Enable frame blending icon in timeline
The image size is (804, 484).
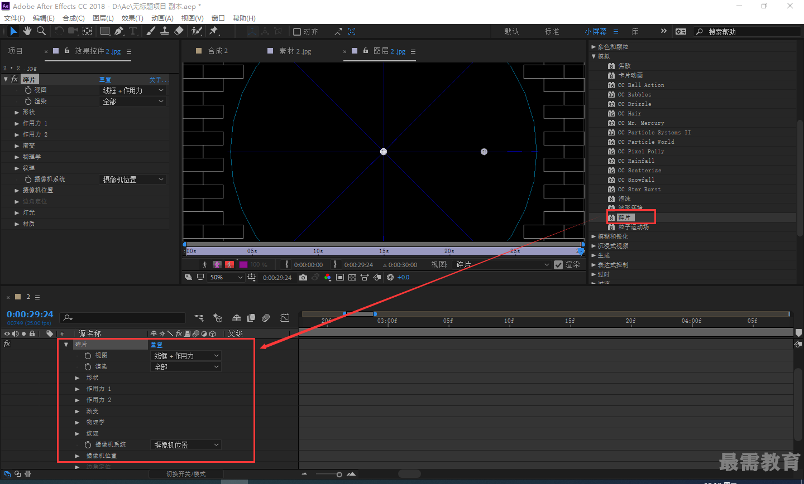(x=251, y=318)
